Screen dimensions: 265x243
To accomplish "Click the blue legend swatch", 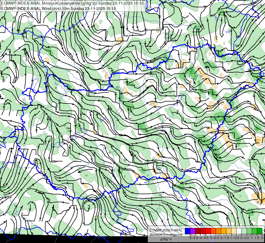I will (x=188, y=231).
